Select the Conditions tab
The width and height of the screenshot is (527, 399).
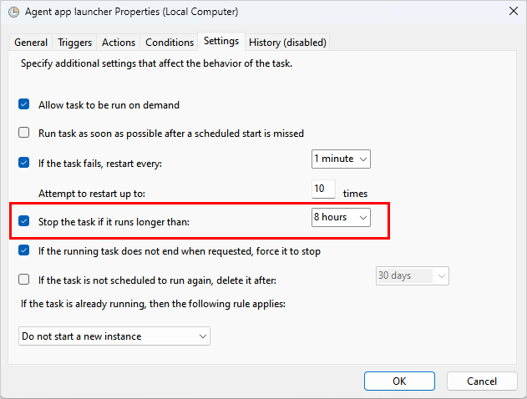(170, 43)
